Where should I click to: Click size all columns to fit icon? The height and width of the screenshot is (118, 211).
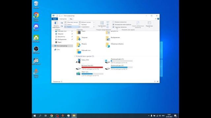[x=108, y=27]
